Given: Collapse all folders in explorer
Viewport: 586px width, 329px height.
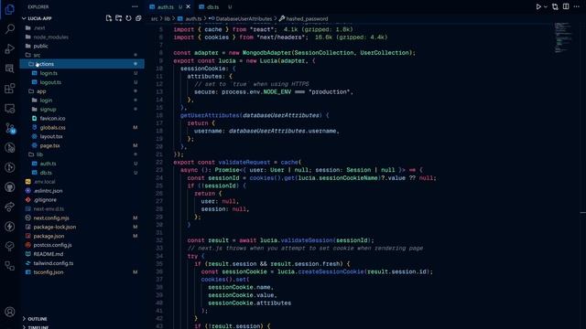Looking at the screenshot, I should [x=138, y=18].
